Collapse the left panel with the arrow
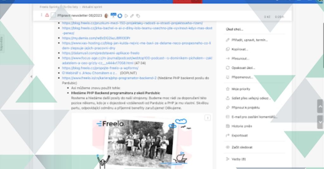The width and height of the screenshot is (324, 169). click(x=31, y=76)
